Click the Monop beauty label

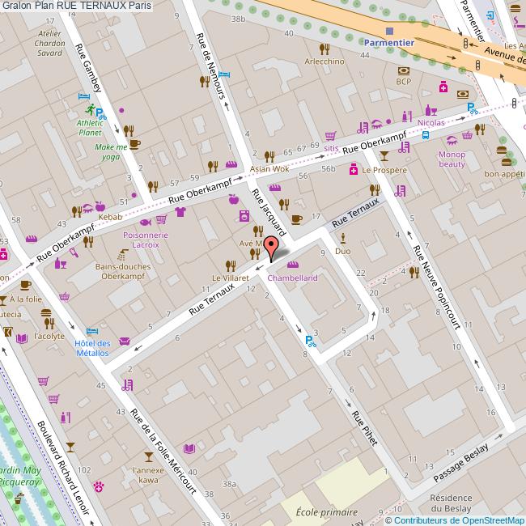452,159
